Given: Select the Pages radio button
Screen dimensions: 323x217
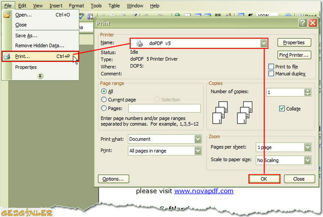Looking at the screenshot, I should [104, 108].
